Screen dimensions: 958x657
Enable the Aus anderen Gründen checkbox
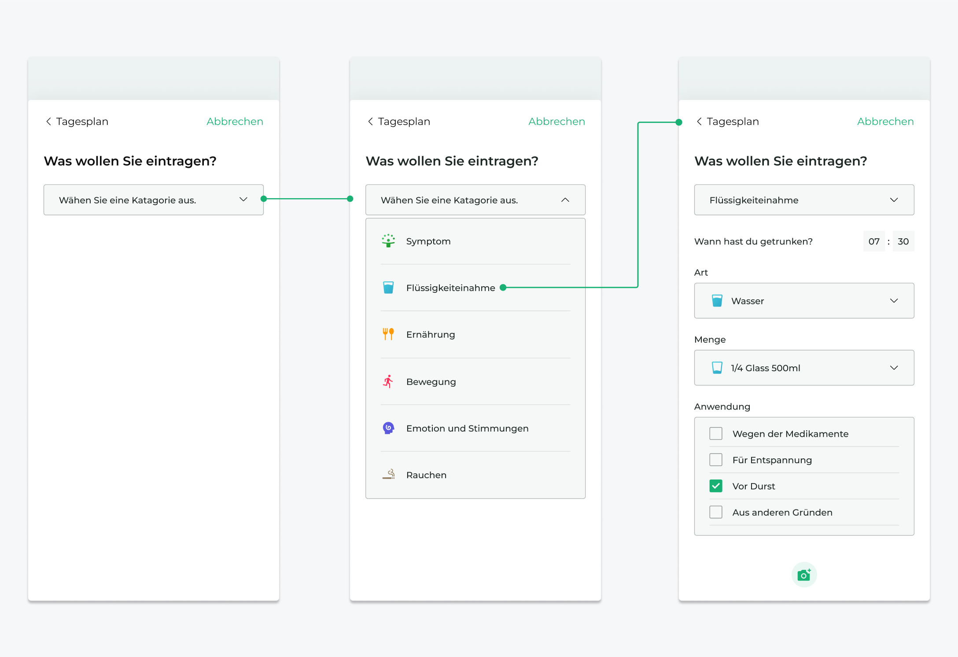[x=716, y=512]
